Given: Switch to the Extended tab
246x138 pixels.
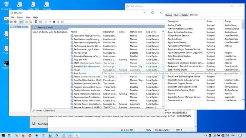Looking at the screenshot, I should coord(38,110).
